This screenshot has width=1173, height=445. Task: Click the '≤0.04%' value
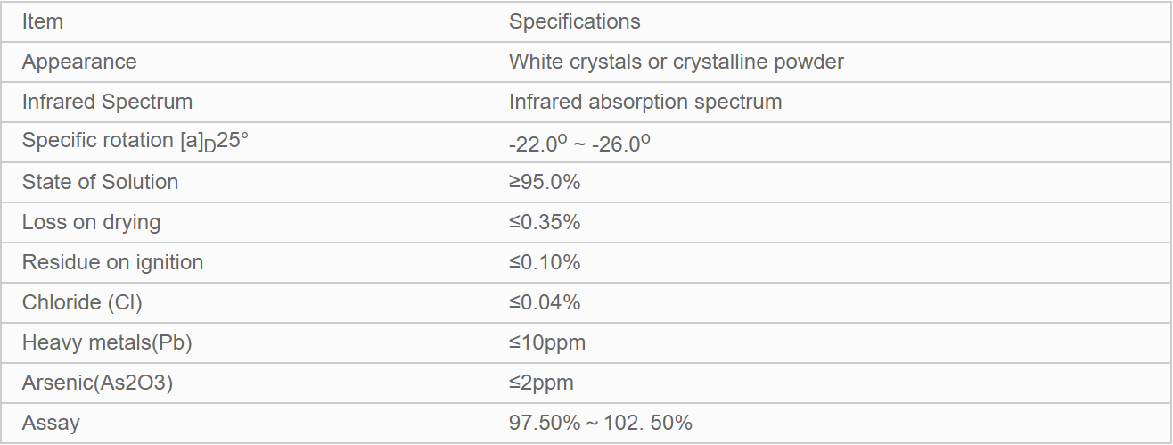tap(545, 302)
